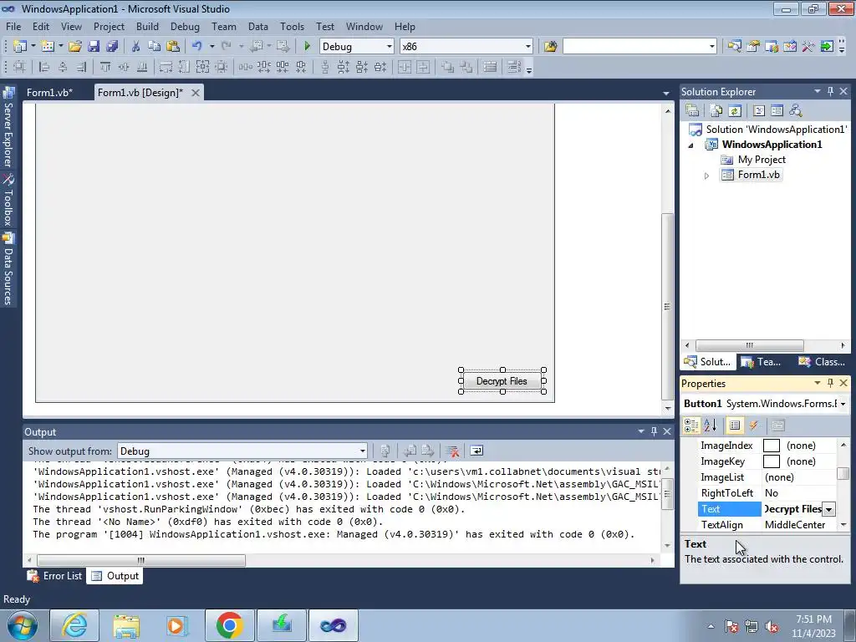Select the Decrypt Files button on form
Image resolution: width=856 pixels, height=642 pixels.
coord(502,381)
